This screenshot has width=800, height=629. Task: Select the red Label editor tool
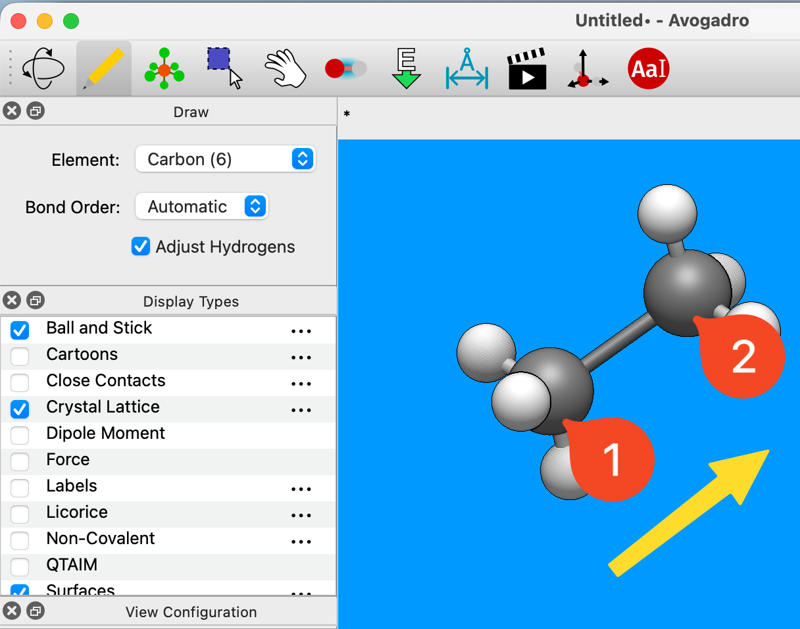click(648, 69)
